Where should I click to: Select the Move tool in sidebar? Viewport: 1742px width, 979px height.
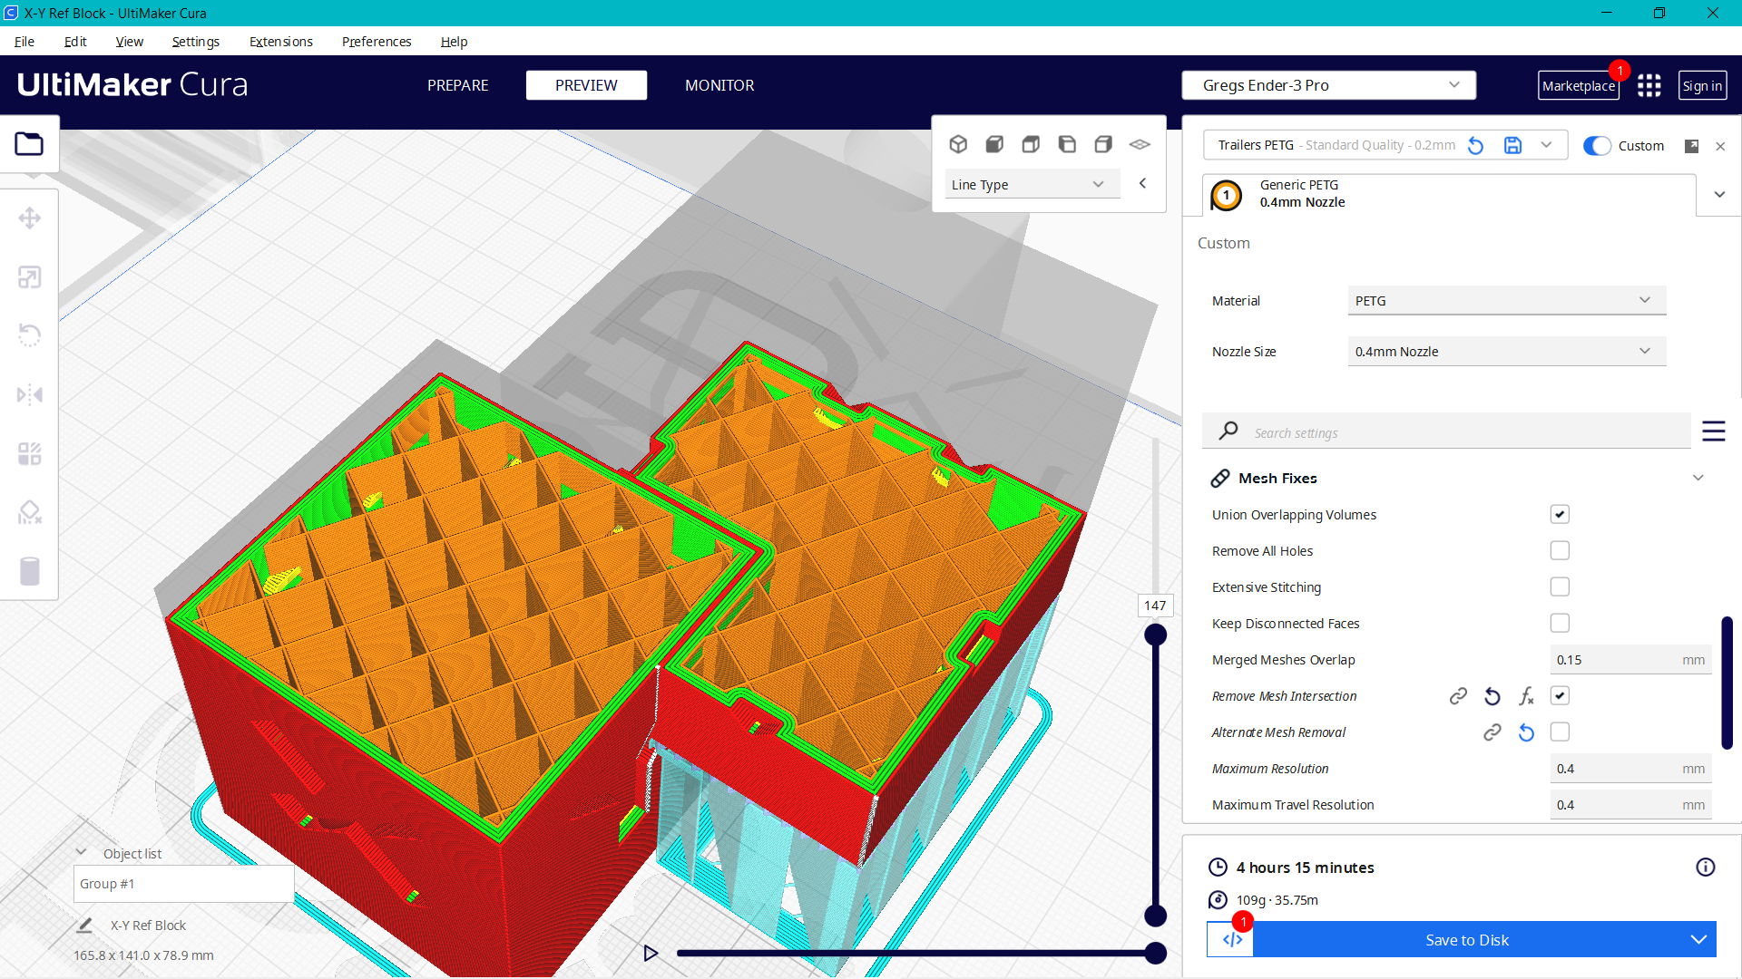(x=29, y=218)
